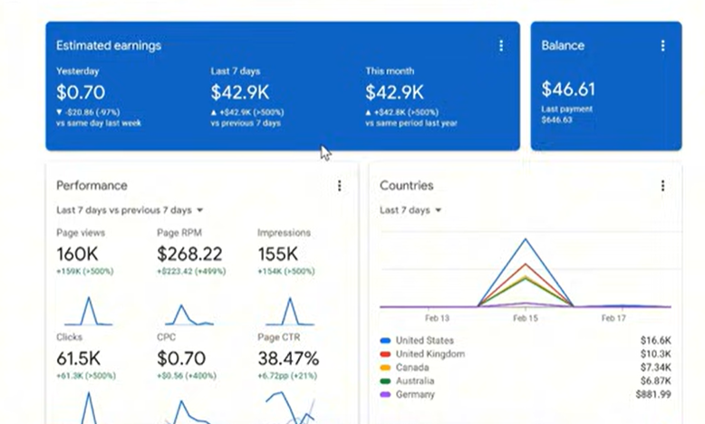Click the blue United States legend marker
The height and width of the screenshot is (424, 705).
[385, 341]
